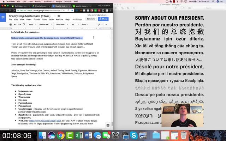Open the macOS History menu
The image size is (226, 141).
click(38, 1)
